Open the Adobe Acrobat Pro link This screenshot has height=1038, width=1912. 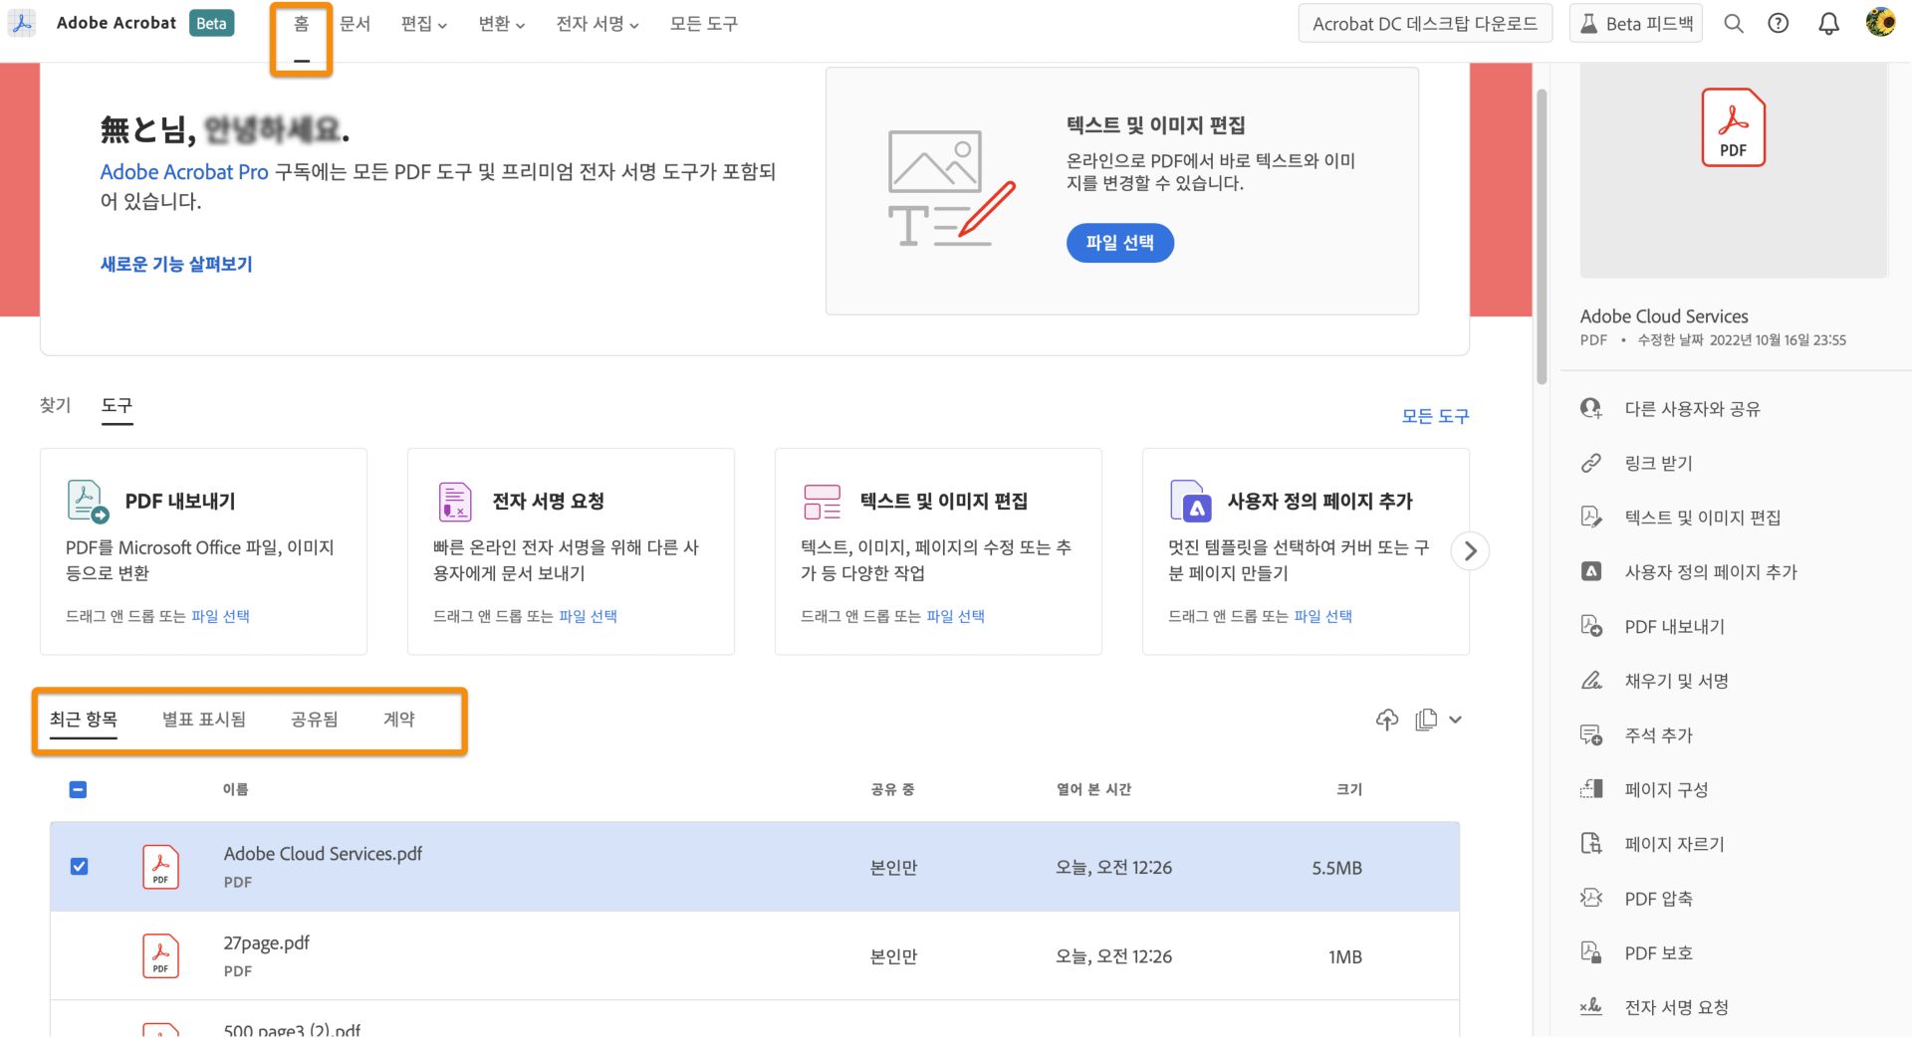click(184, 172)
